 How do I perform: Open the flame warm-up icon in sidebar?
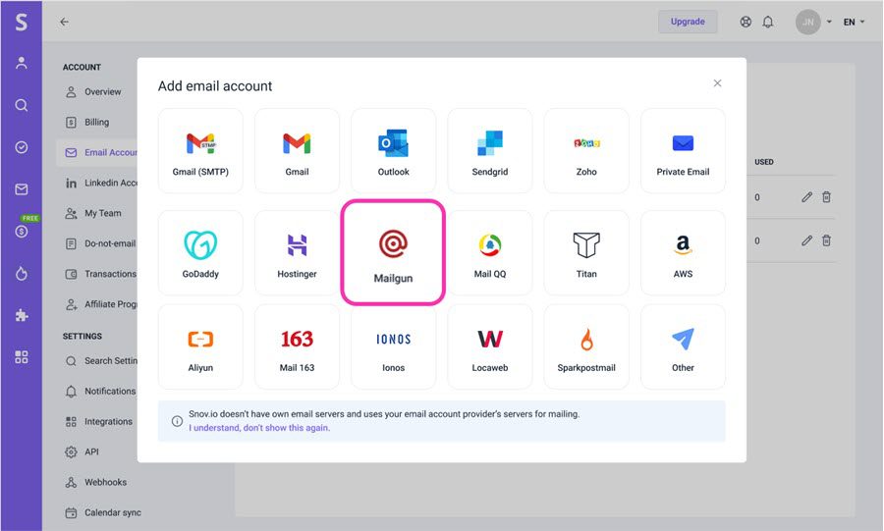pyautogui.click(x=22, y=274)
